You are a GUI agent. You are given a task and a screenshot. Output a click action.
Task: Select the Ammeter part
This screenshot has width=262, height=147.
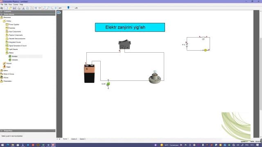pyautogui.click(x=13, y=56)
